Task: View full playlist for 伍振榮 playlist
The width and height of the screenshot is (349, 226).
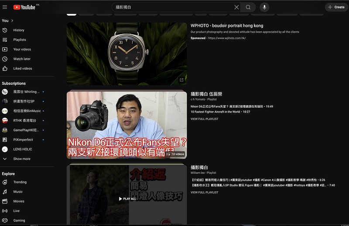Action: [204, 119]
